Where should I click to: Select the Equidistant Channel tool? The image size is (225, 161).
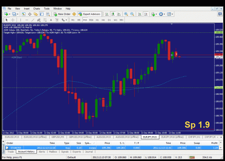point(39,20)
